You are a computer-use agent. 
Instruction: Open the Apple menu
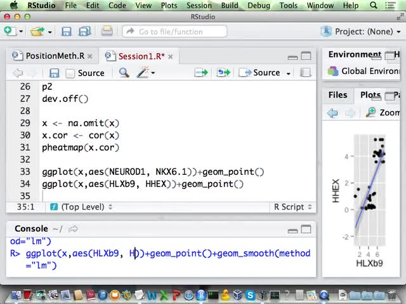click(13, 5)
